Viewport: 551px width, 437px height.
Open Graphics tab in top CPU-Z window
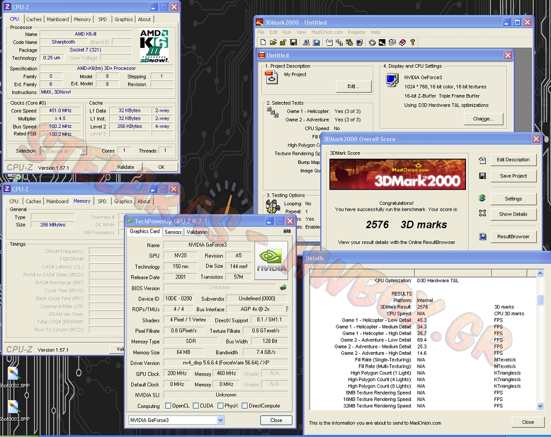click(x=124, y=19)
